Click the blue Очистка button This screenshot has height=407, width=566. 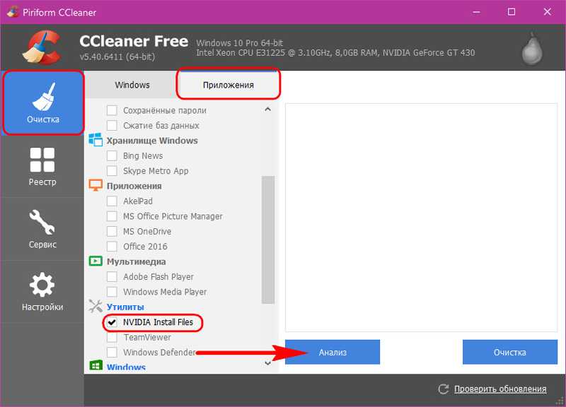click(x=509, y=352)
